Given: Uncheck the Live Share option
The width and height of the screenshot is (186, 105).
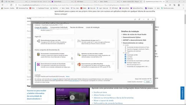Looking at the screenshot, I should click(125, 57).
